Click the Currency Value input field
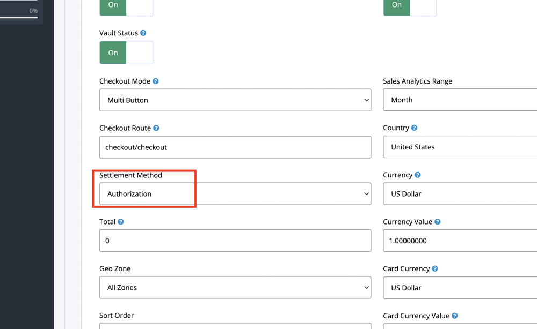 click(x=460, y=241)
